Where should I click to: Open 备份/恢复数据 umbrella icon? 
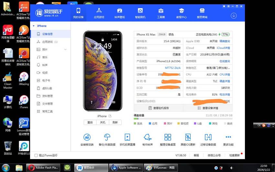107,137
